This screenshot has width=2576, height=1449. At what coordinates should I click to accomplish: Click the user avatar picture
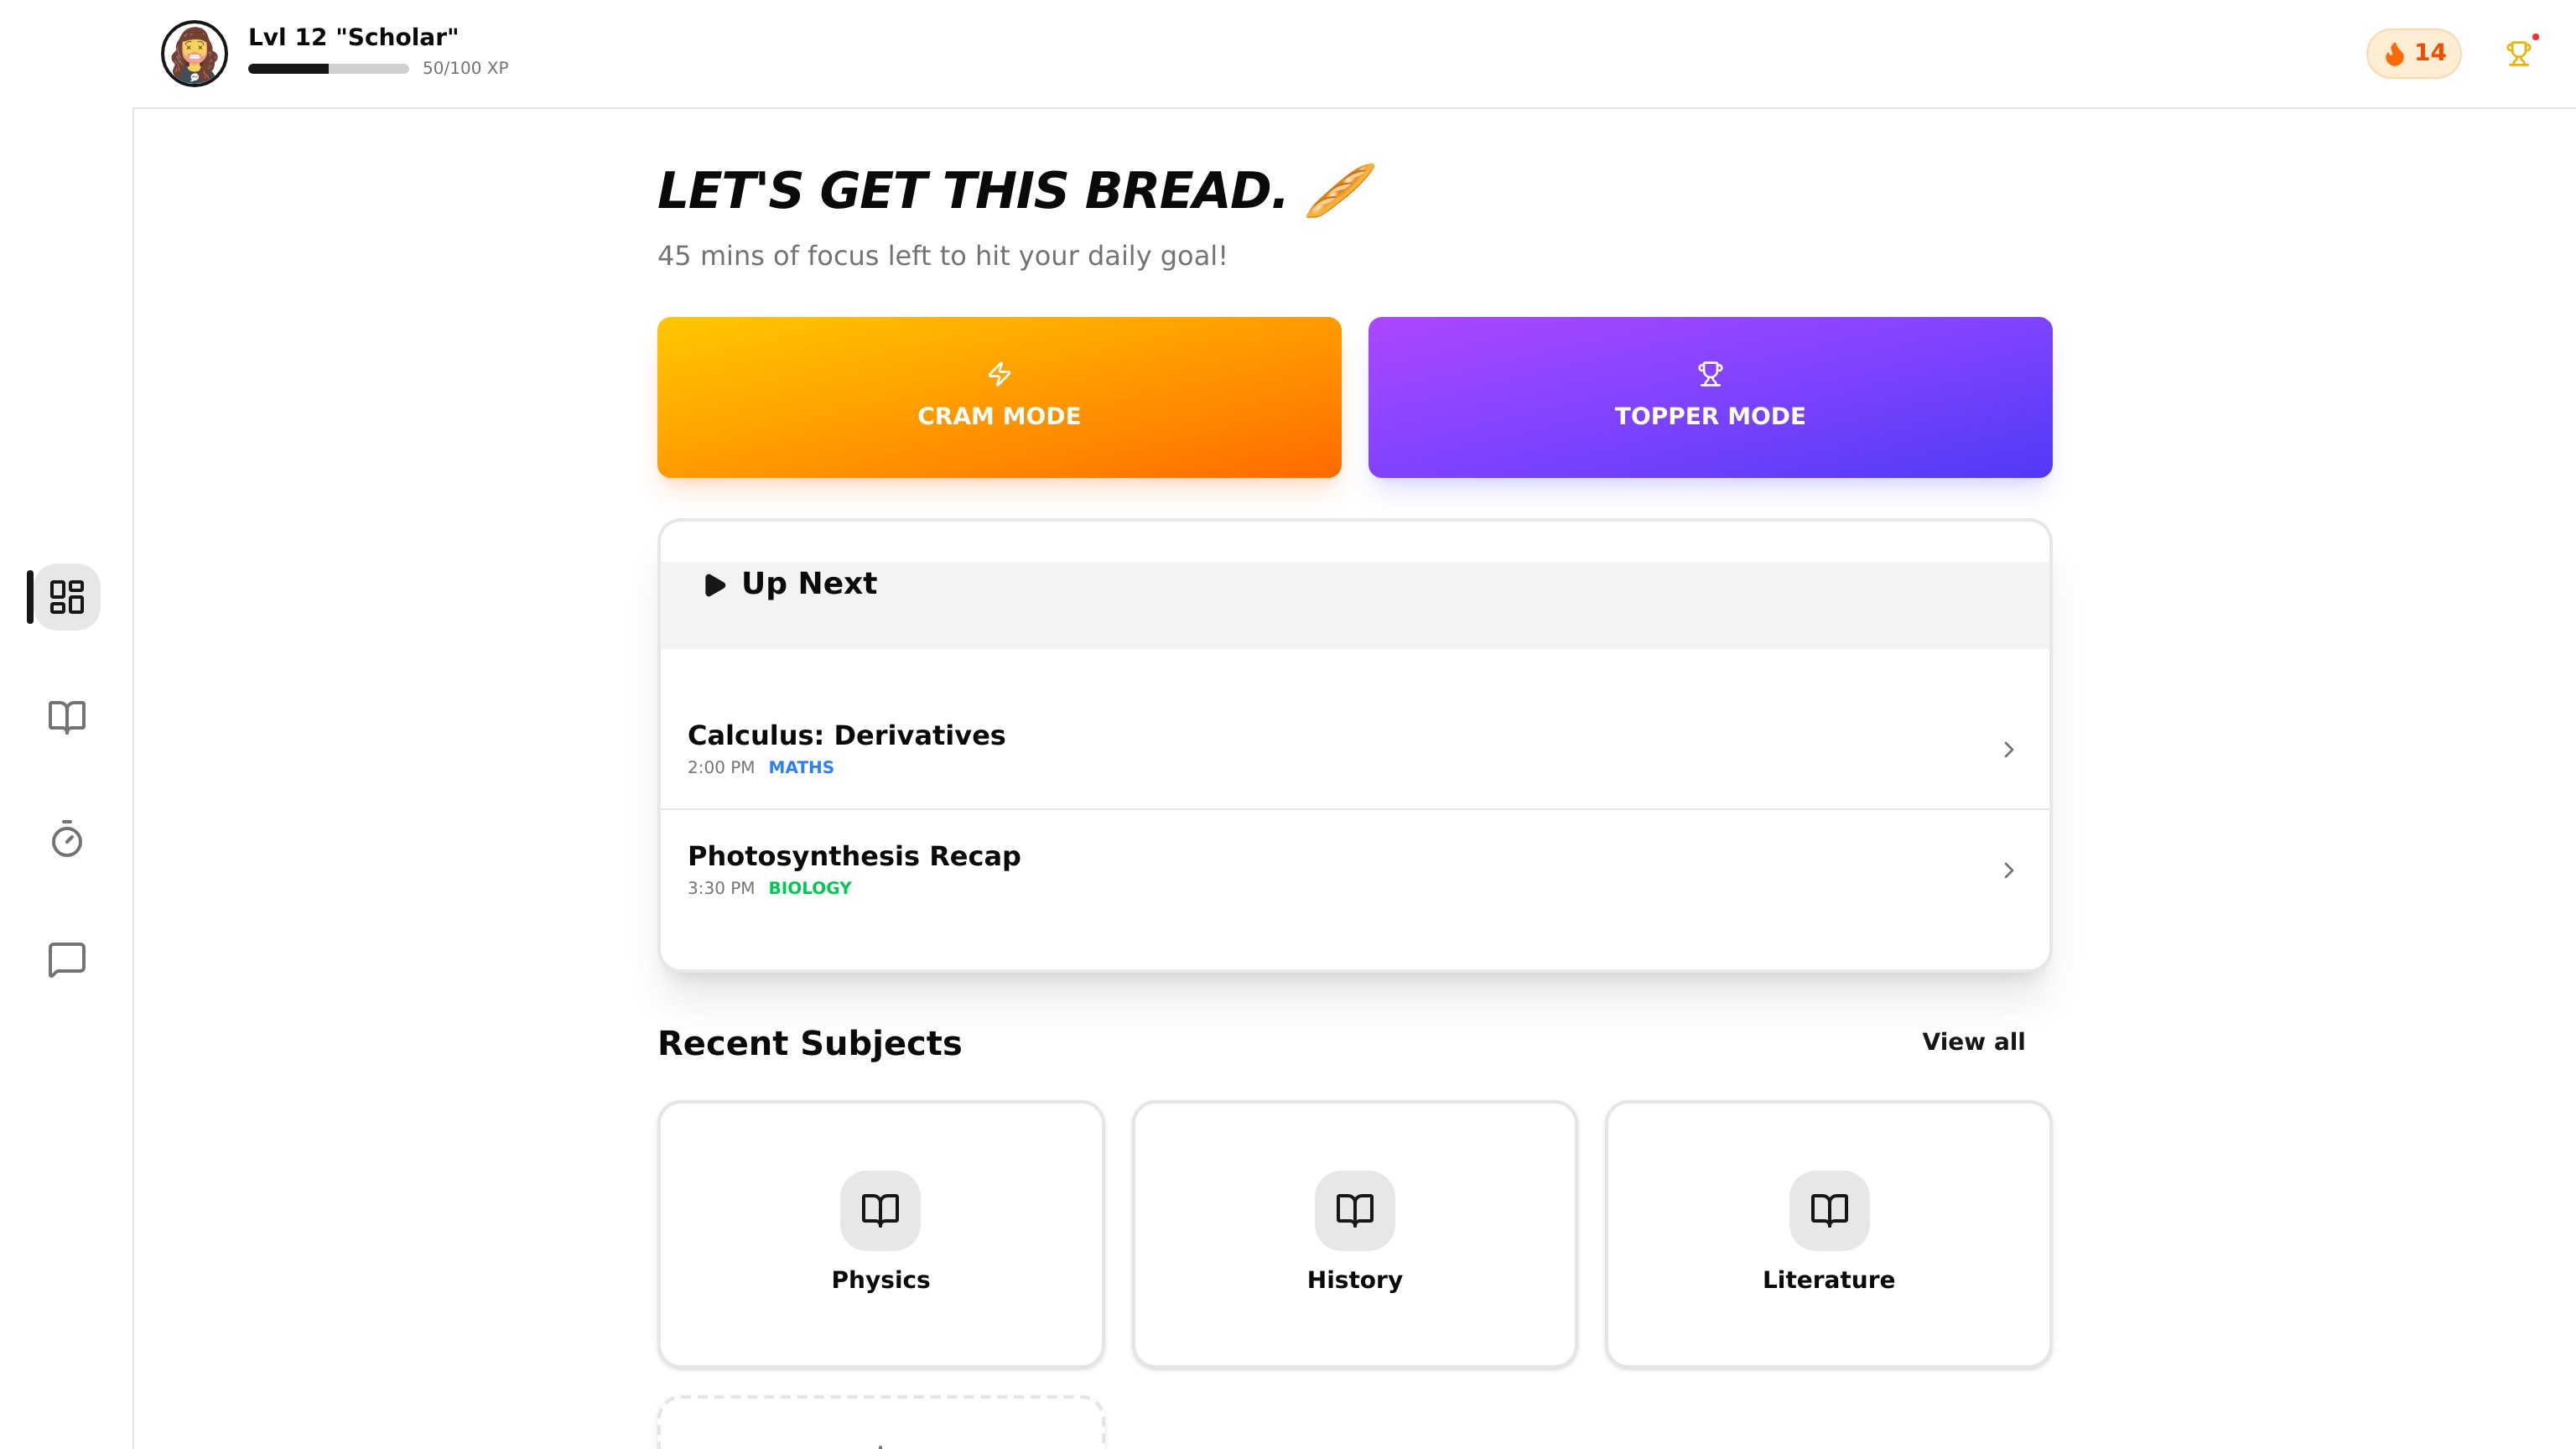click(194, 53)
